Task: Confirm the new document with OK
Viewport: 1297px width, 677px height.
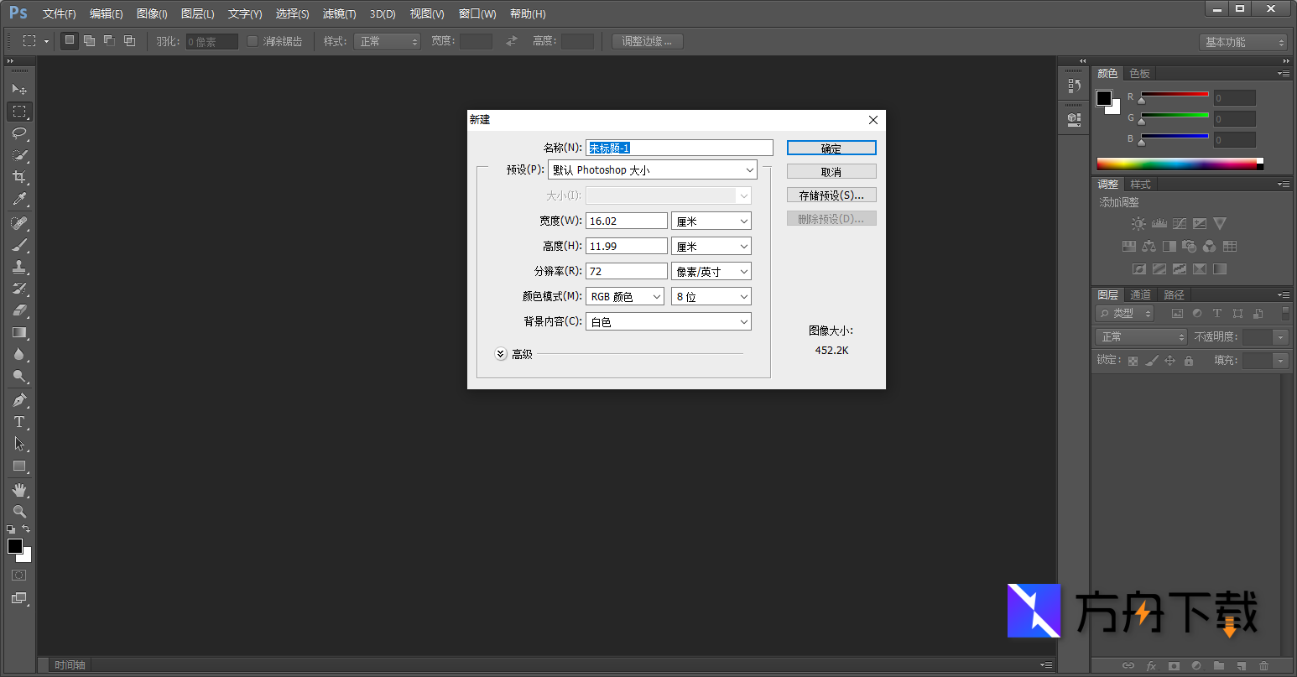Action: pos(831,147)
